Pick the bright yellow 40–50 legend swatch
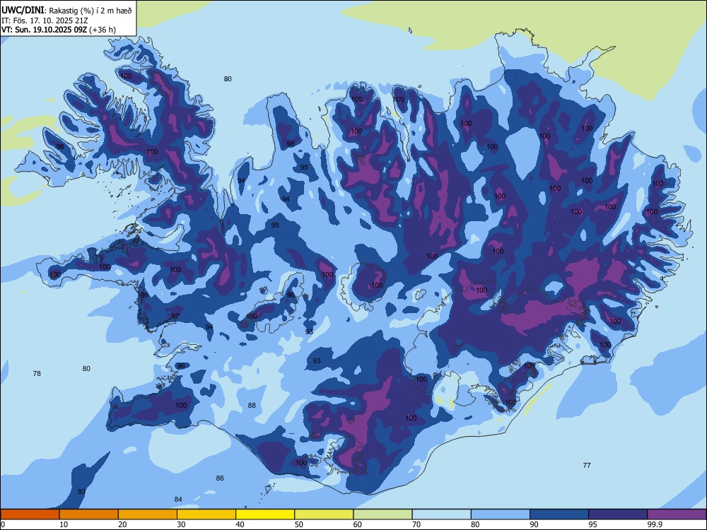This screenshot has width=707, height=530. point(265,514)
